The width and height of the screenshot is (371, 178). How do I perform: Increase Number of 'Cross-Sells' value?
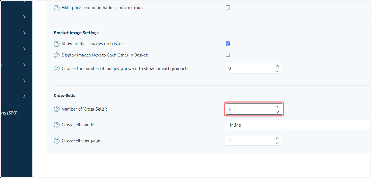(x=277, y=107)
